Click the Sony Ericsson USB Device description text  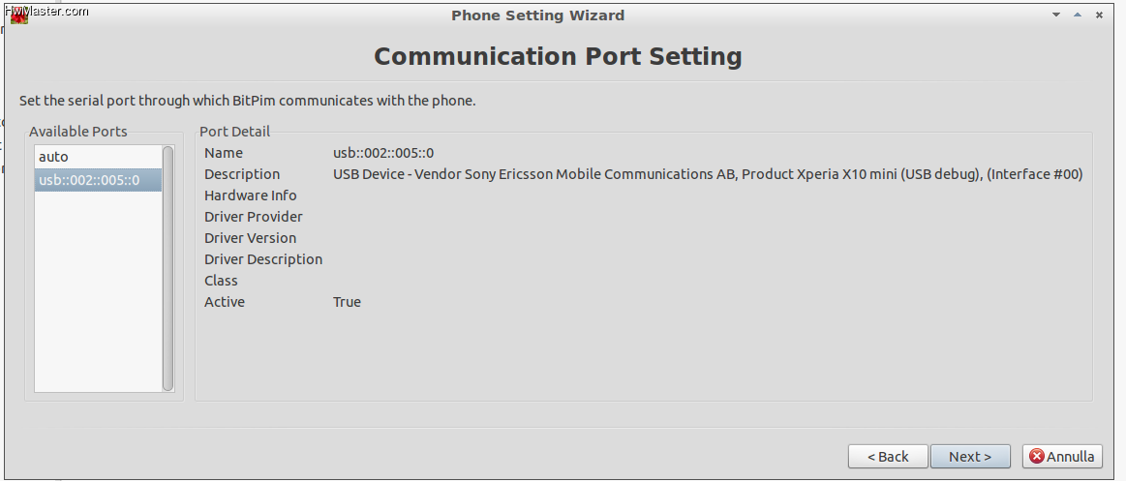(708, 174)
